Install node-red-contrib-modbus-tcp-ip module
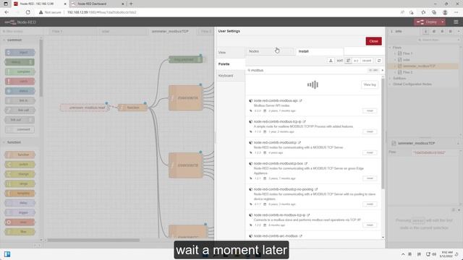Viewport: 463px width, 260px height. (370, 131)
